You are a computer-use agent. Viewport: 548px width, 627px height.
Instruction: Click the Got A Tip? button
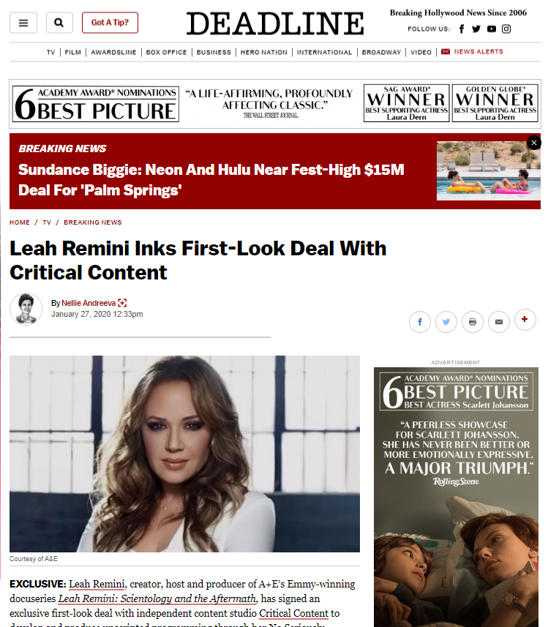[x=110, y=23]
